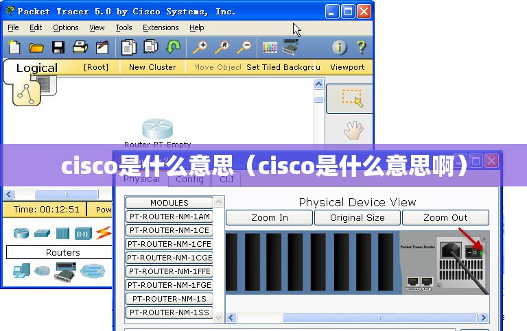Click module list scroll up arrow
This screenshot has height=331, width=527.
click(x=218, y=201)
